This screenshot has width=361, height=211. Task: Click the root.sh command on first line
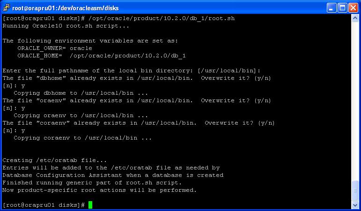point(162,18)
